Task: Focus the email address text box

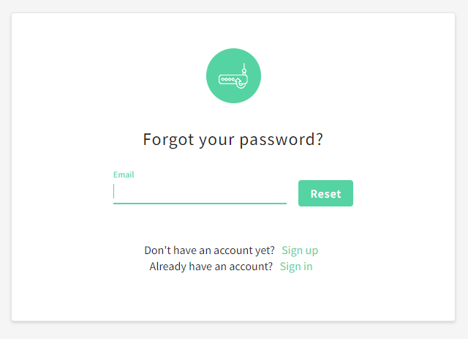Action: pos(200,192)
